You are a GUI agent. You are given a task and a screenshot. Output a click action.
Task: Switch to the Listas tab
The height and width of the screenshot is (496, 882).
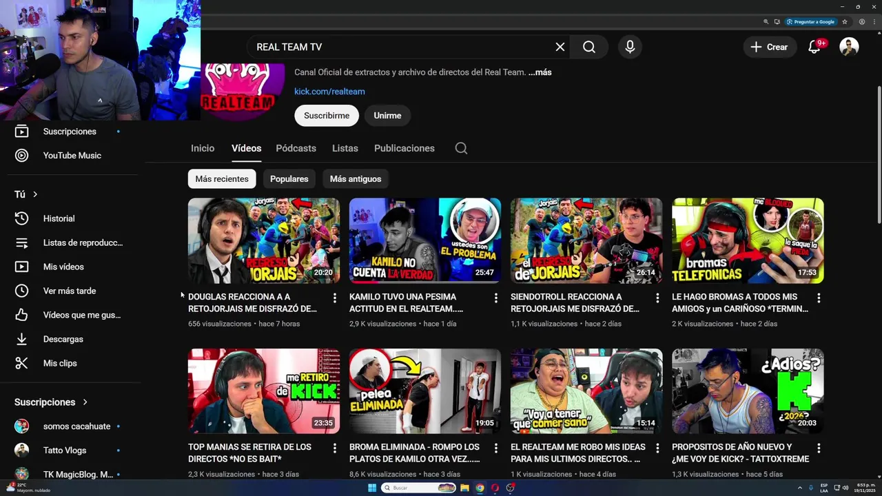click(345, 148)
